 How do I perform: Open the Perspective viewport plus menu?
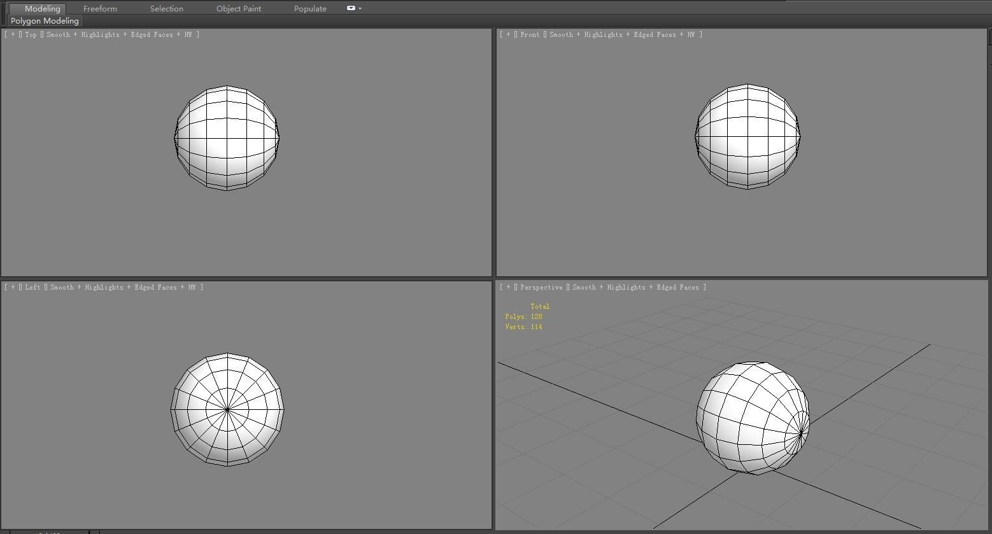point(508,287)
